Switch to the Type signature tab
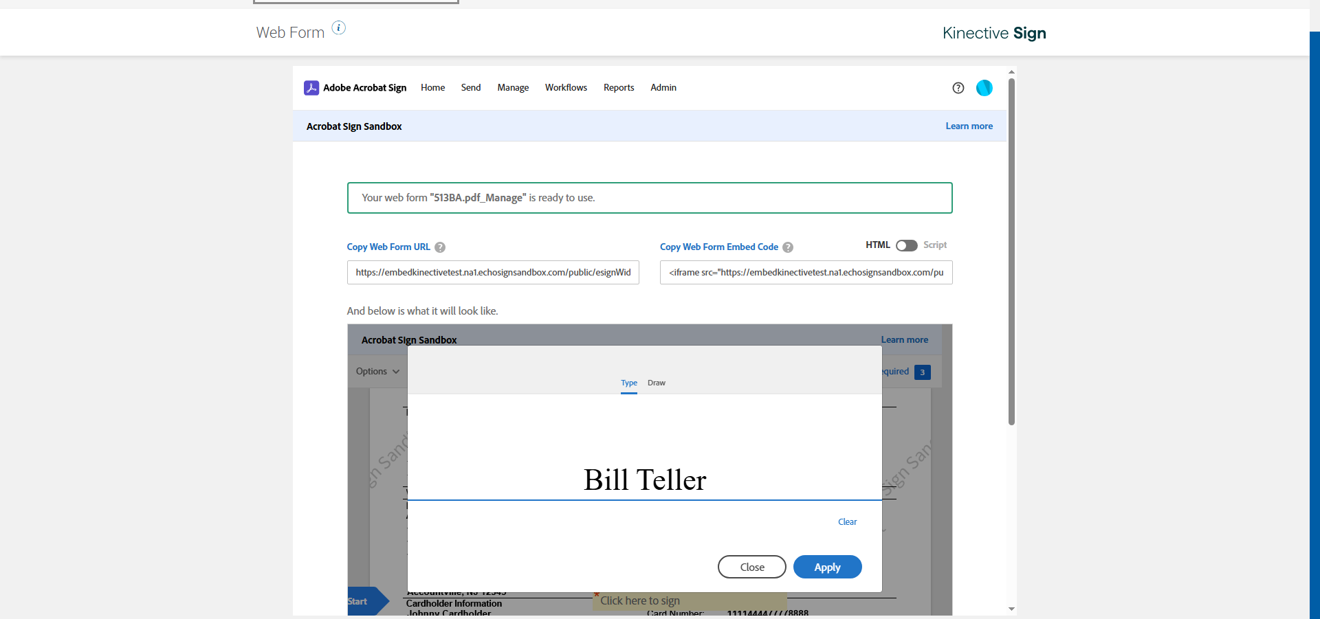1320x619 pixels. tap(629, 383)
